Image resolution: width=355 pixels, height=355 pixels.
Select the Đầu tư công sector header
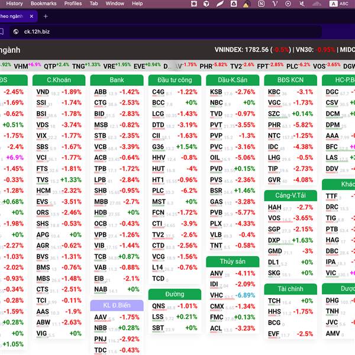click(175, 80)
